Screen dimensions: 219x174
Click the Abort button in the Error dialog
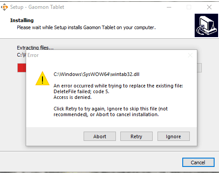tap(100, 136)
